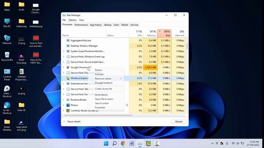Expand the Google Chrome process group

(x=64, y=67)
